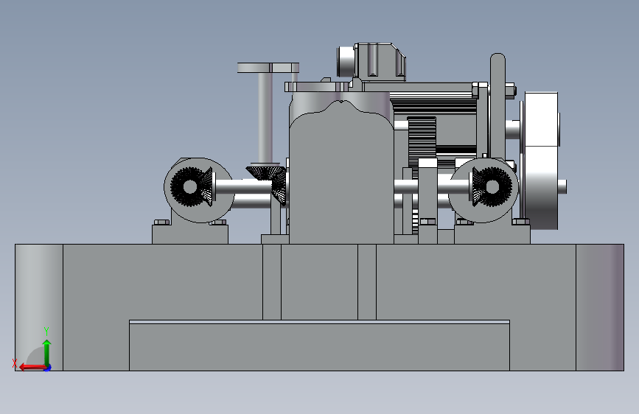Select the bevel gear inside the left bearing housing
The width and height of the screenshot is (639, 414).
pyautogui.click(x=191, y=186)
